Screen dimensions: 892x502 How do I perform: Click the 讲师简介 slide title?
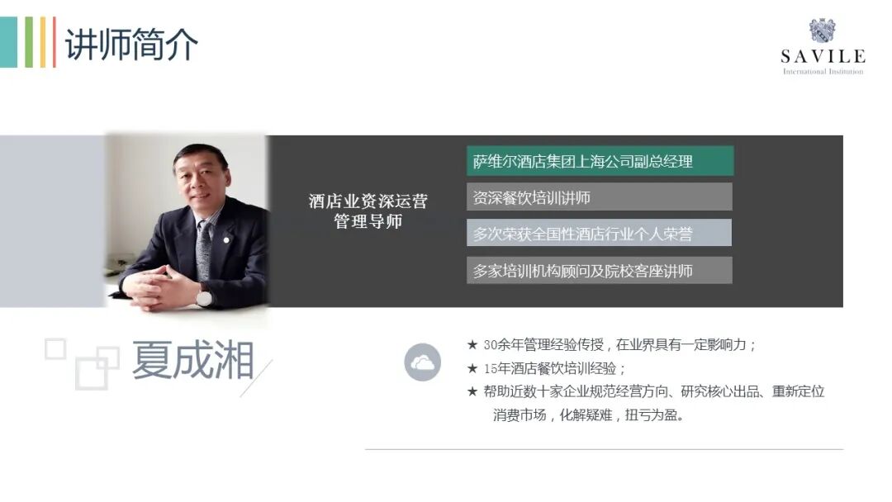(131, 45)
